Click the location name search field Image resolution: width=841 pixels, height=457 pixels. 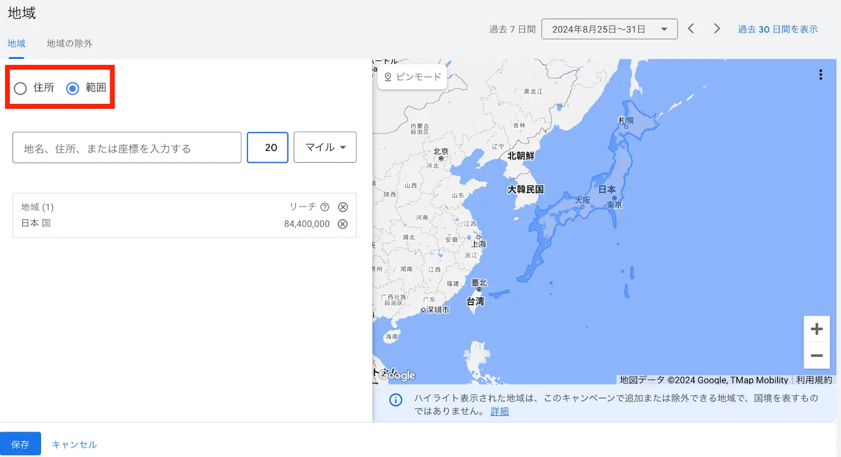tap(127, 148)
